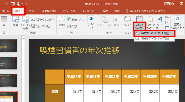
Task: Click the 男性 row header cell
Action: coord(55,91)
